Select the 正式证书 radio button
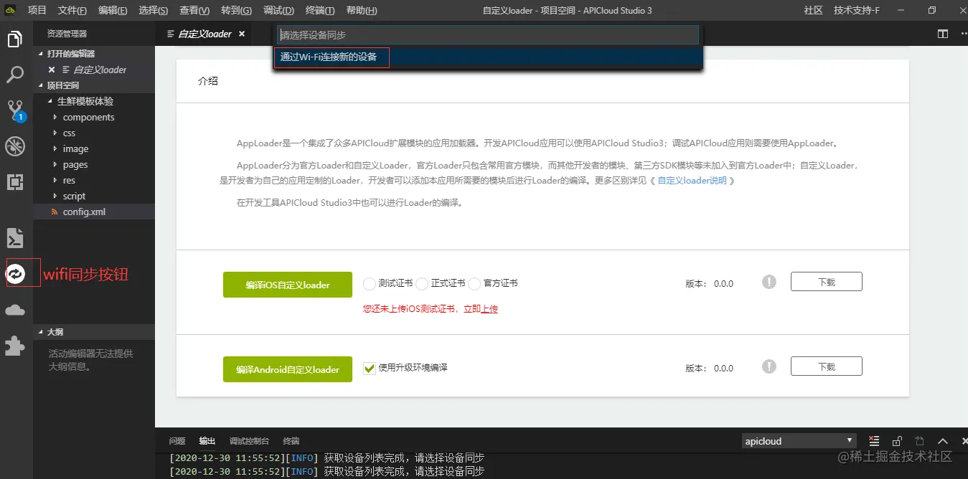Image resolution: width=968 pixels, height=479 pixels. [422, 284]
